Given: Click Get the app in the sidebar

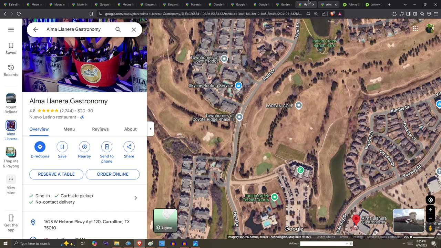Looking at the screenshot, I should 11,223.
